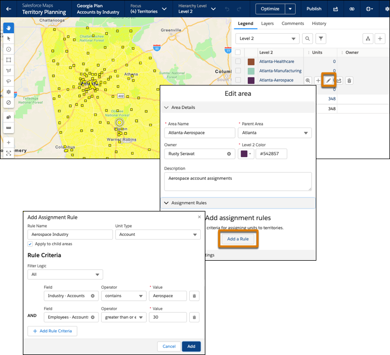Click the Legend search magnifier button
Viewport: 390px width, 355px height.
coord(308,38)
